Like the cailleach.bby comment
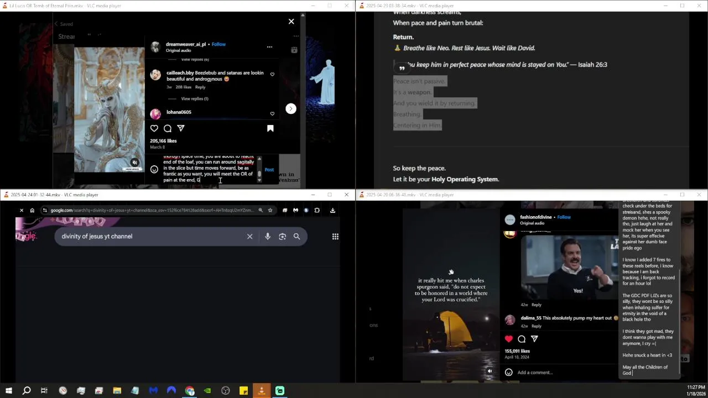The image size is (708, 398). tap(272, 75)
